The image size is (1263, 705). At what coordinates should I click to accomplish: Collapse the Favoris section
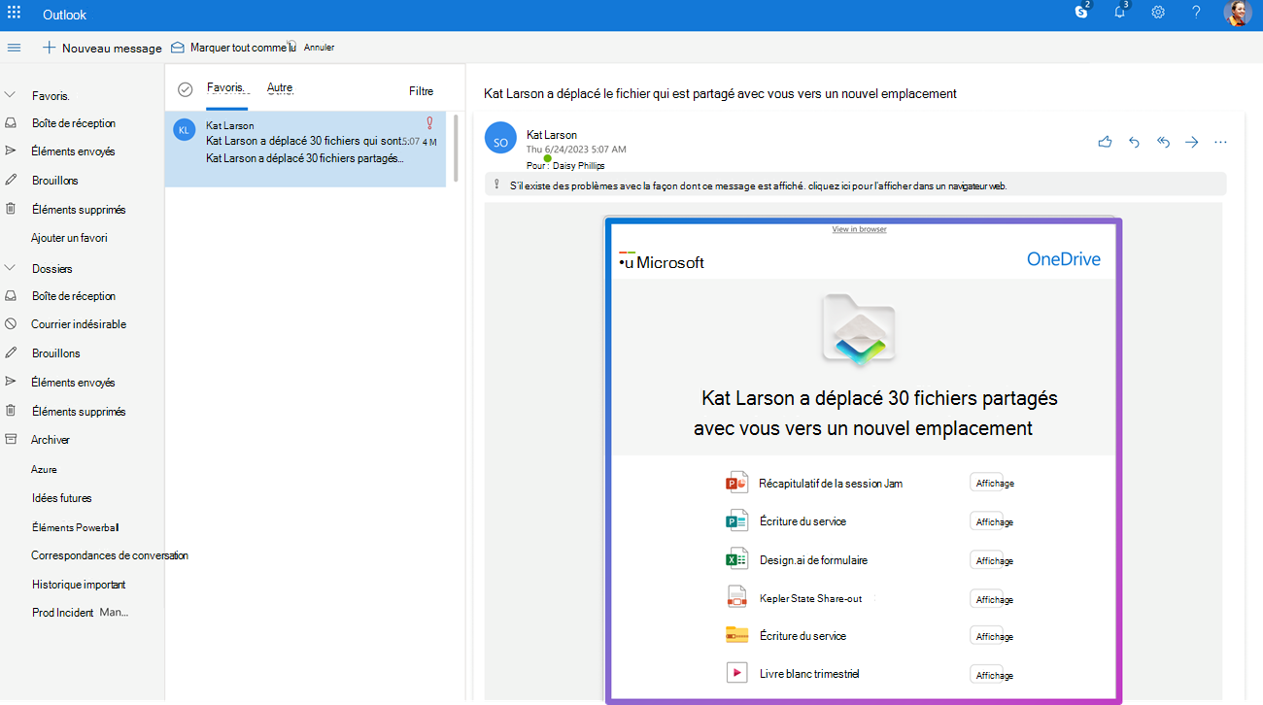(11, 95)
